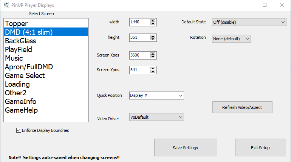This screenshot has height=162, width=291.
Task: Increase width with the up arrow
Action: [x=153, y=20]
